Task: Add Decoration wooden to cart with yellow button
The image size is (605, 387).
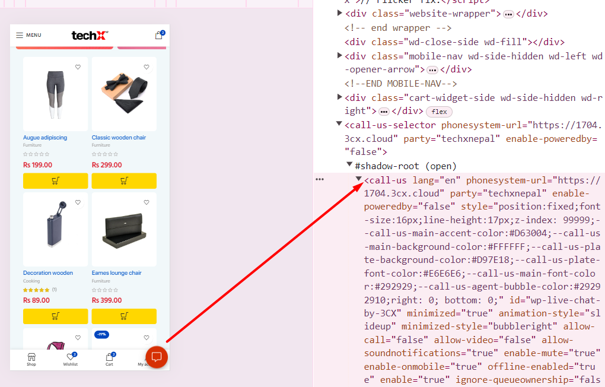Action: [56, 316]
